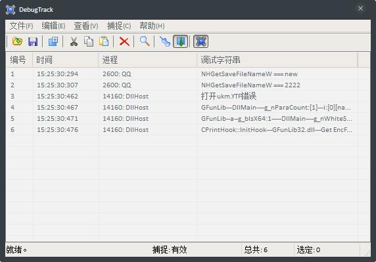Click row number 6 cell
Screen dimensions: 376x262
coord(12,130)
